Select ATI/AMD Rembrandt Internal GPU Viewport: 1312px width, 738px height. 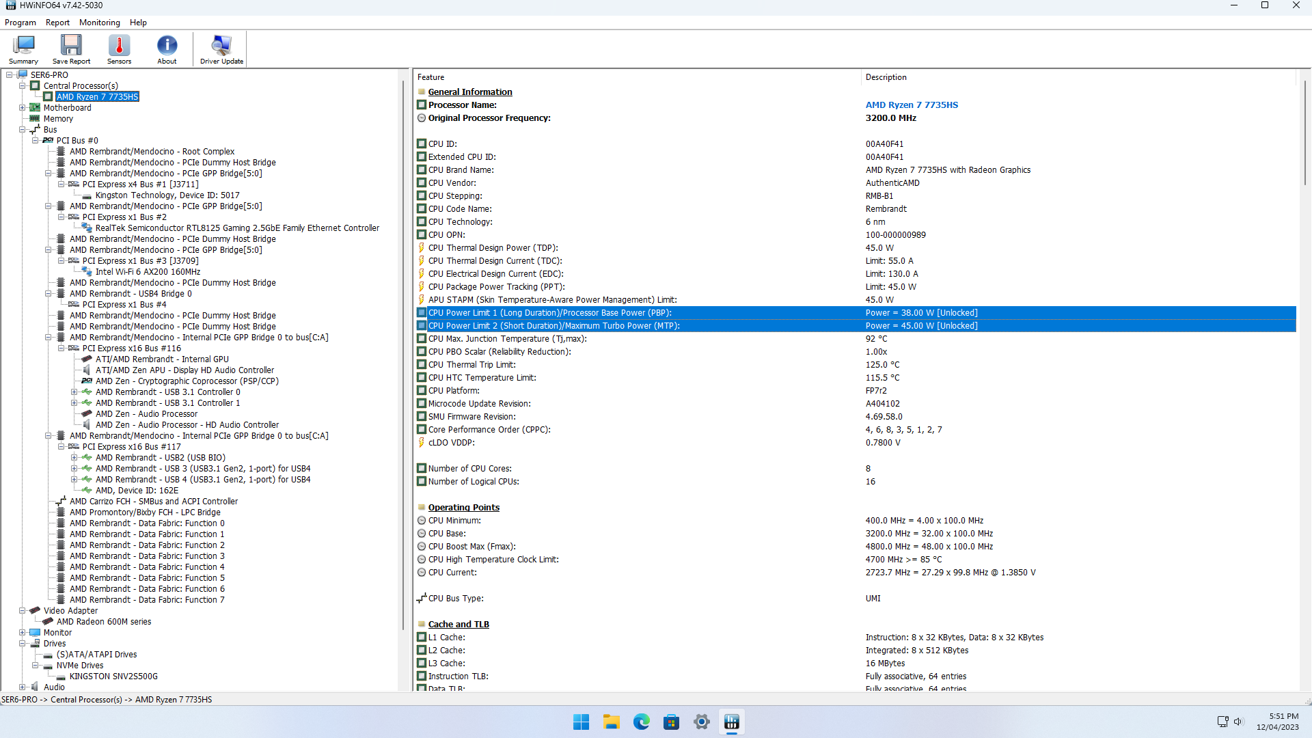tap(162, 359)
